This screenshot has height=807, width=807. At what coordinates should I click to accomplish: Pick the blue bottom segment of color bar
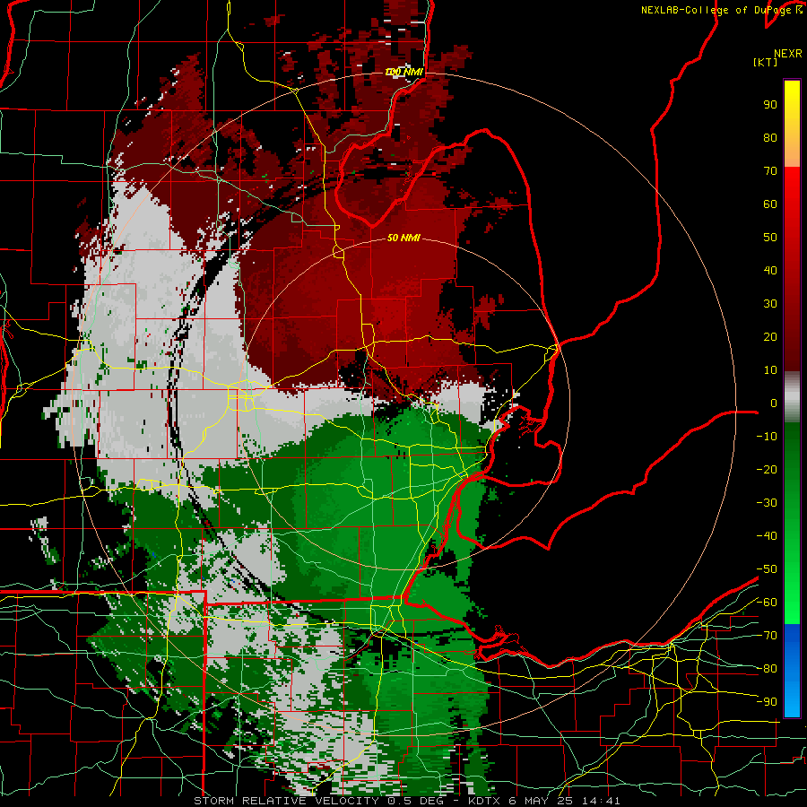pos(792,671)
